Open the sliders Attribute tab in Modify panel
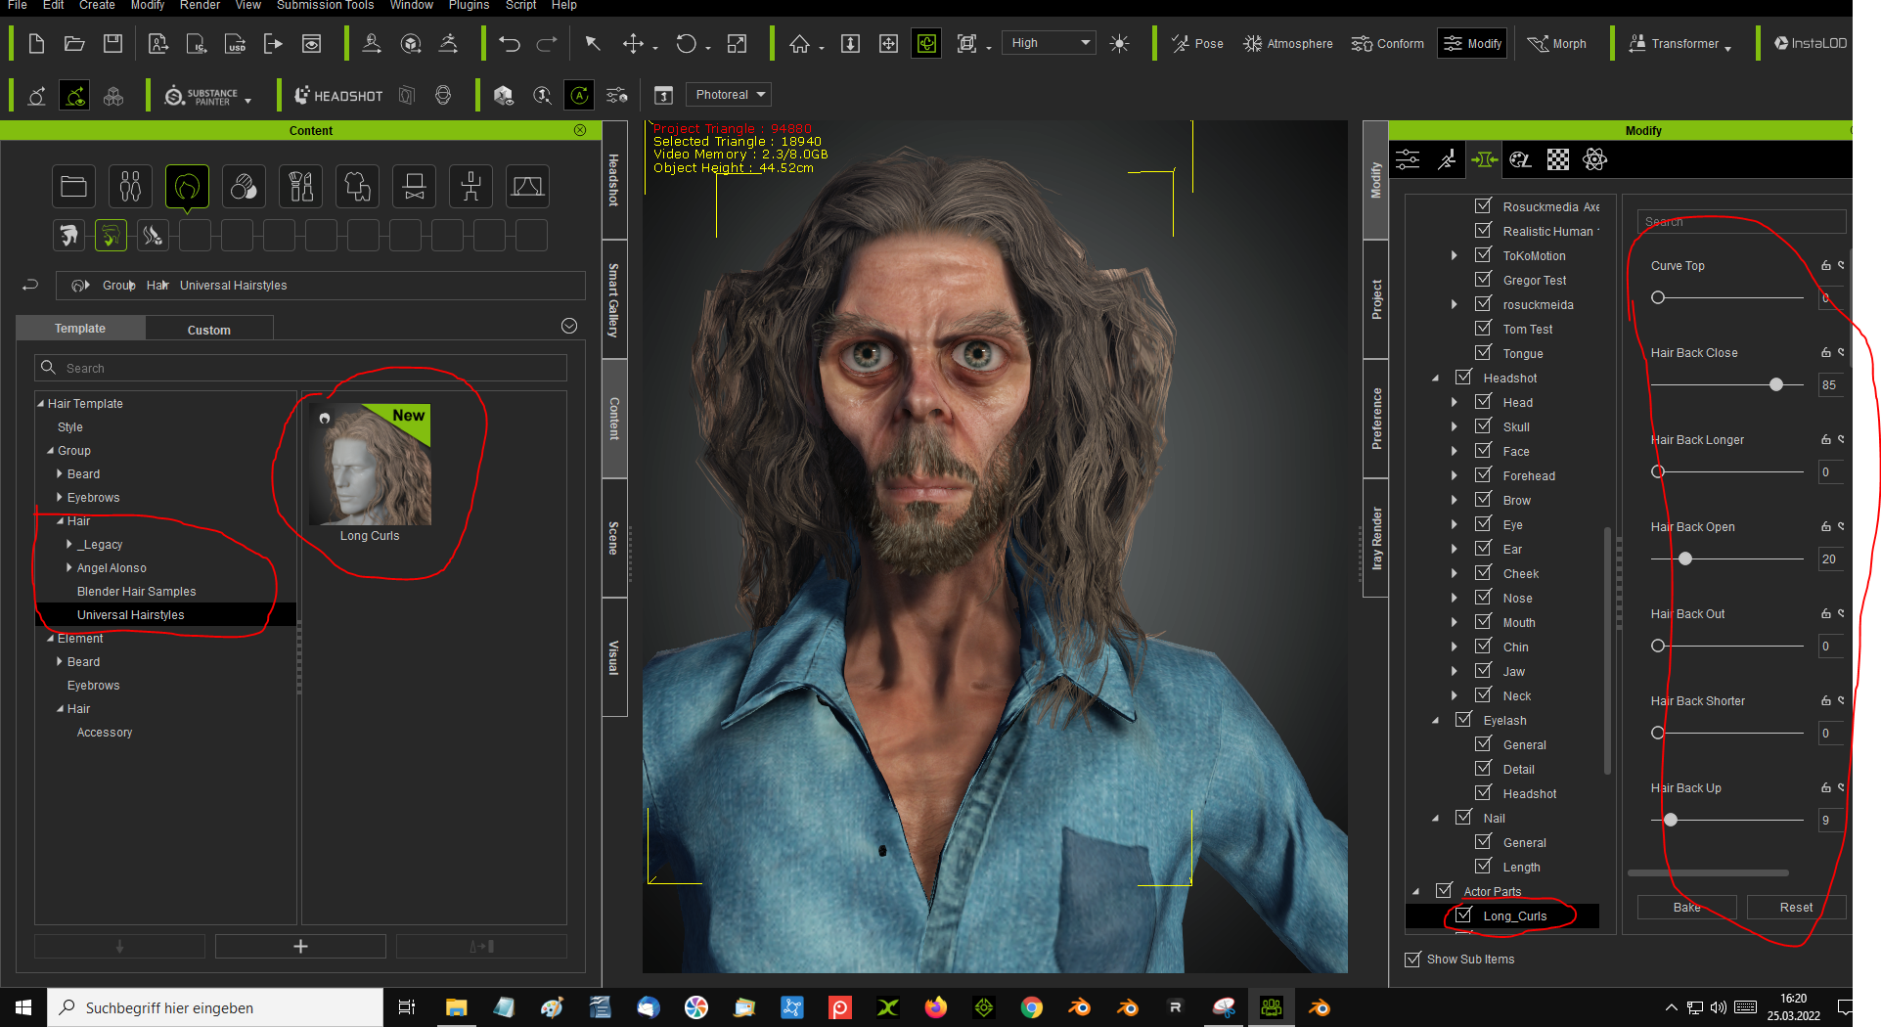Image resolution: width=1881 pixels, height=1027 pixels. [x=1408, y=159]
